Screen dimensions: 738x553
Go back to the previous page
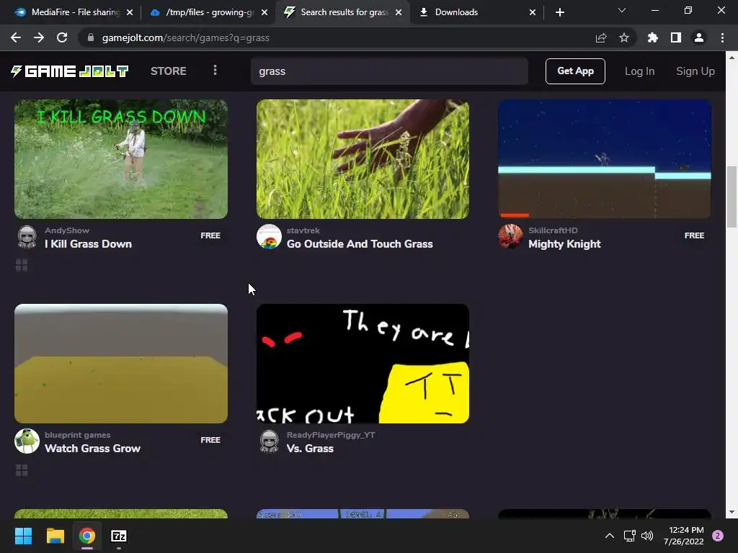(x=16, y=37)
